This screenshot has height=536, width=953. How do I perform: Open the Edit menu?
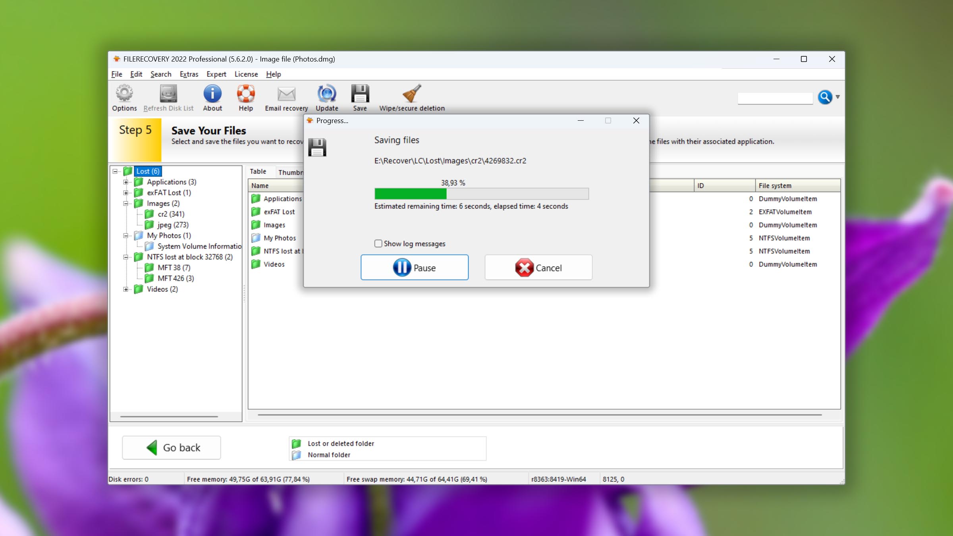(x=136, y=74)
